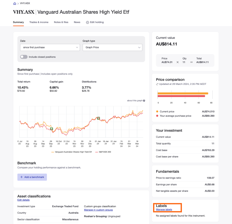This screenshot has width=232, height=224.
Task: Click the about this graph help icon
Action: tap(144, 101)
